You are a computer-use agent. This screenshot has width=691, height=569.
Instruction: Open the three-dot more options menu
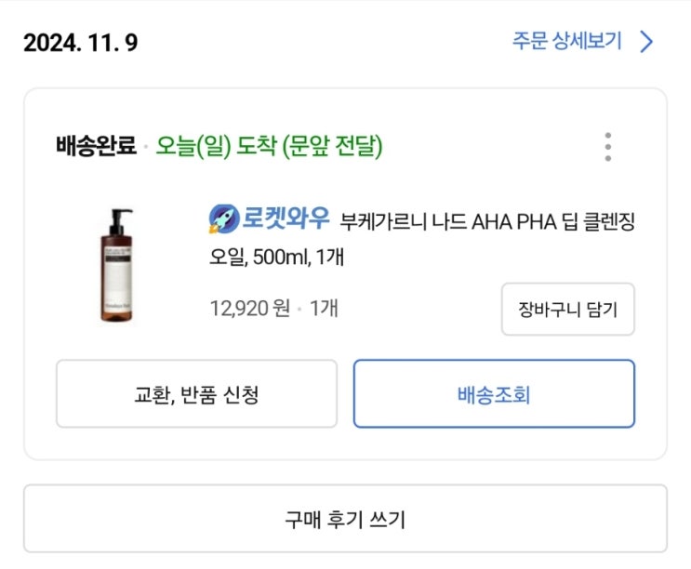[x=607, y=147]
